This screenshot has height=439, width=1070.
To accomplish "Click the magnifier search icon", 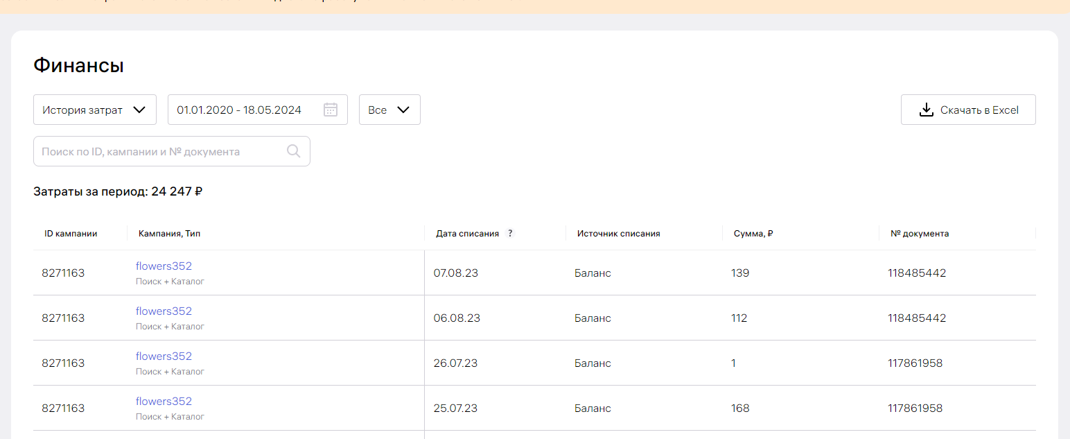I will (294, 151).
